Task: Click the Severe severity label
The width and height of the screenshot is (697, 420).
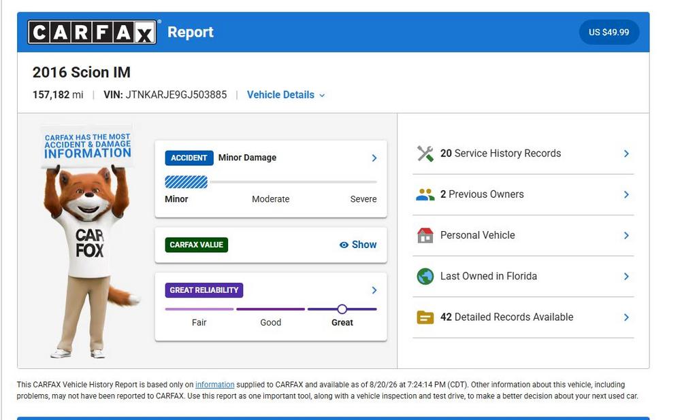Action: click(363, 199)
